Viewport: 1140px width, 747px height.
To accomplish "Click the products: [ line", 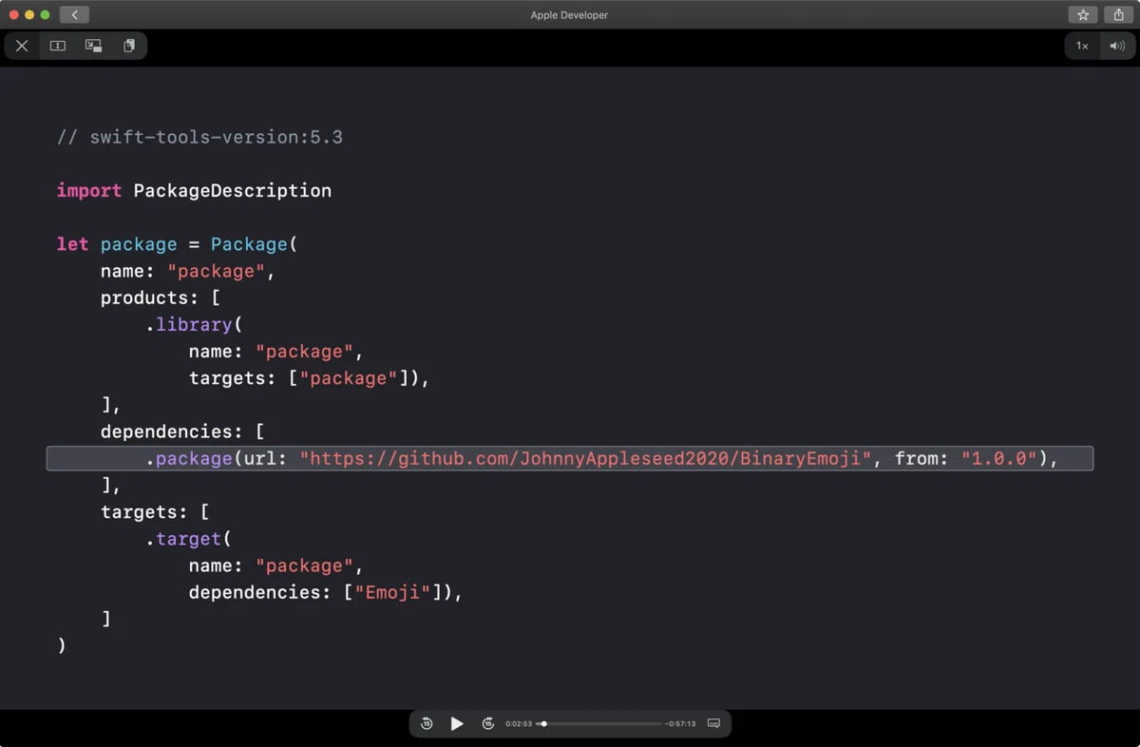I will click(161, 297).
